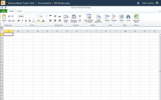This screenshot has height=100, width=161.
Task: Open the help question mark icon
Action: click(x=138, y=3)
